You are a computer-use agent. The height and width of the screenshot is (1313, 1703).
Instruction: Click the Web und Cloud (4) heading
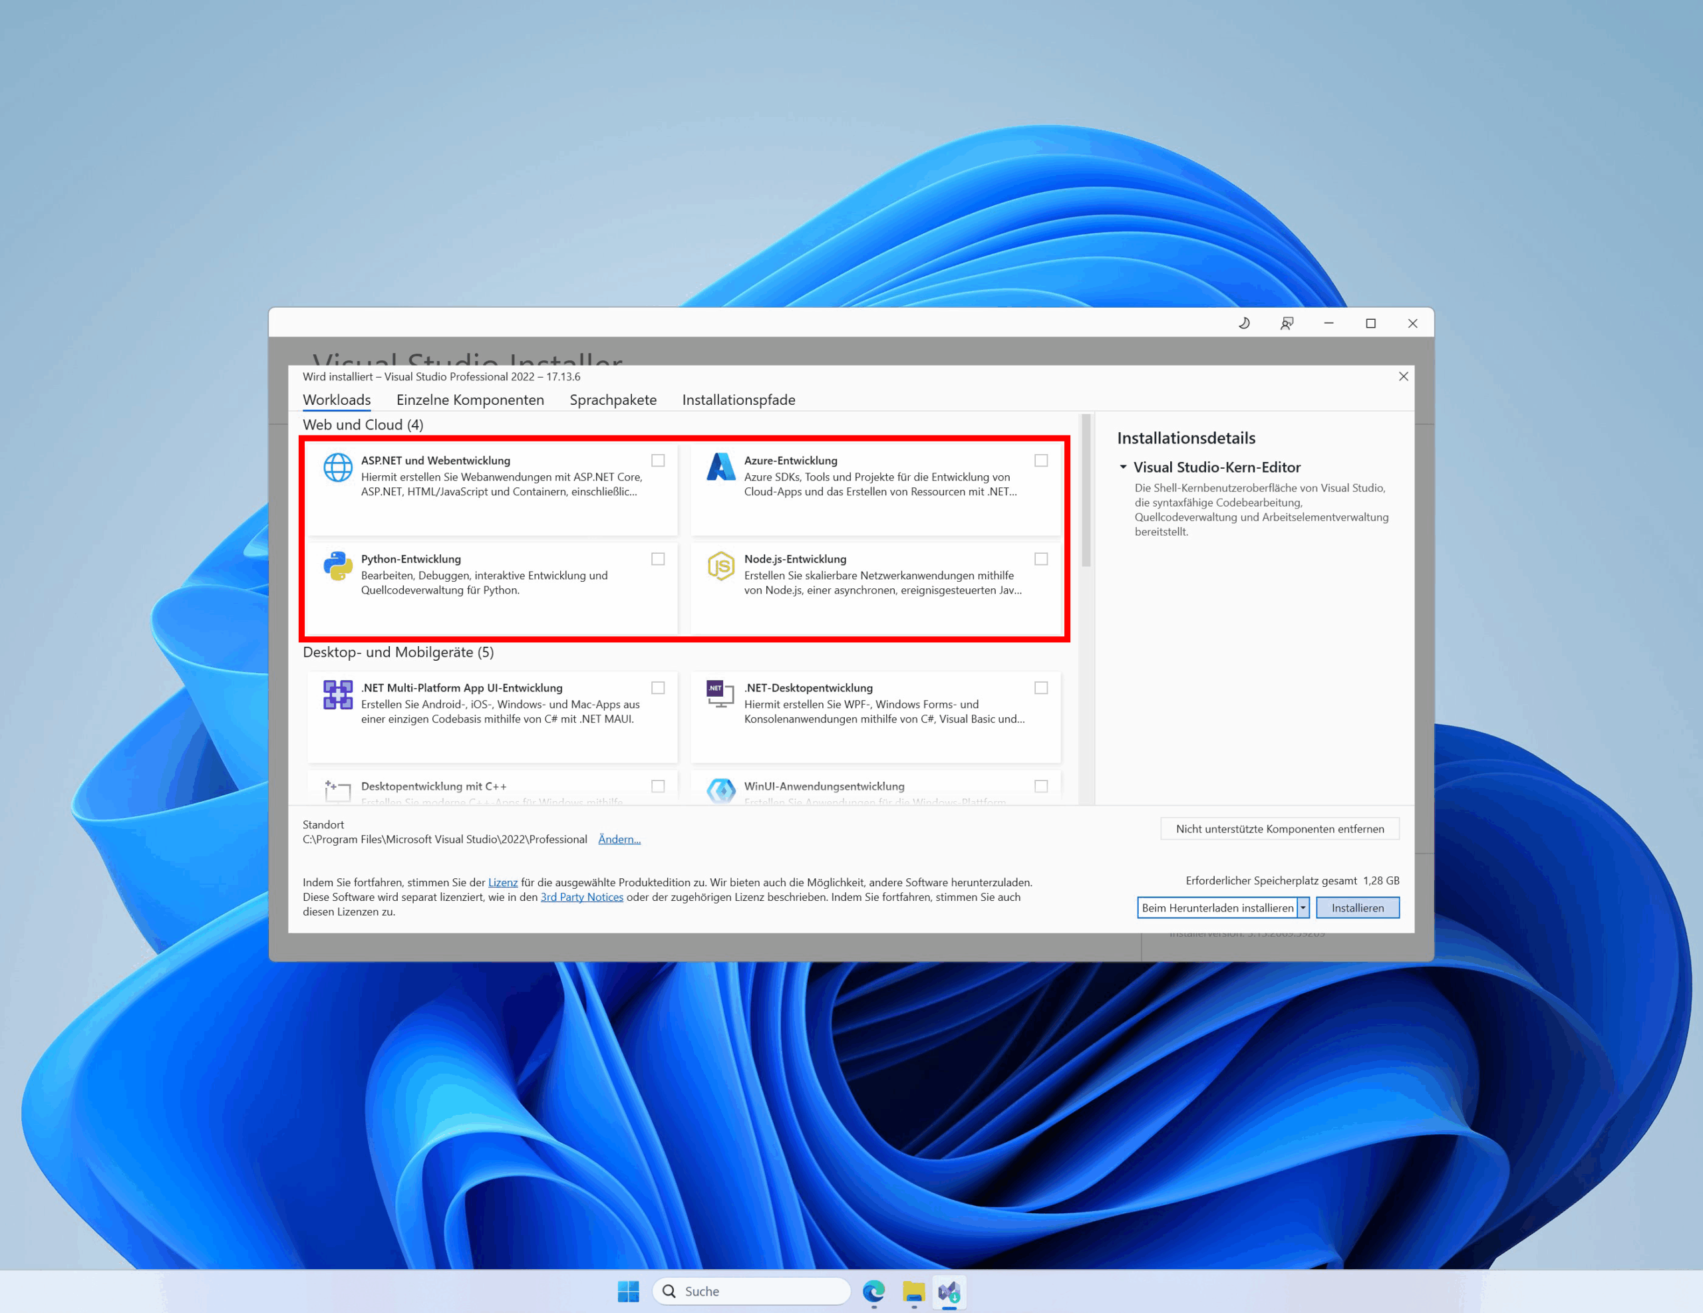pyautogui.click(x=363, y=425)
